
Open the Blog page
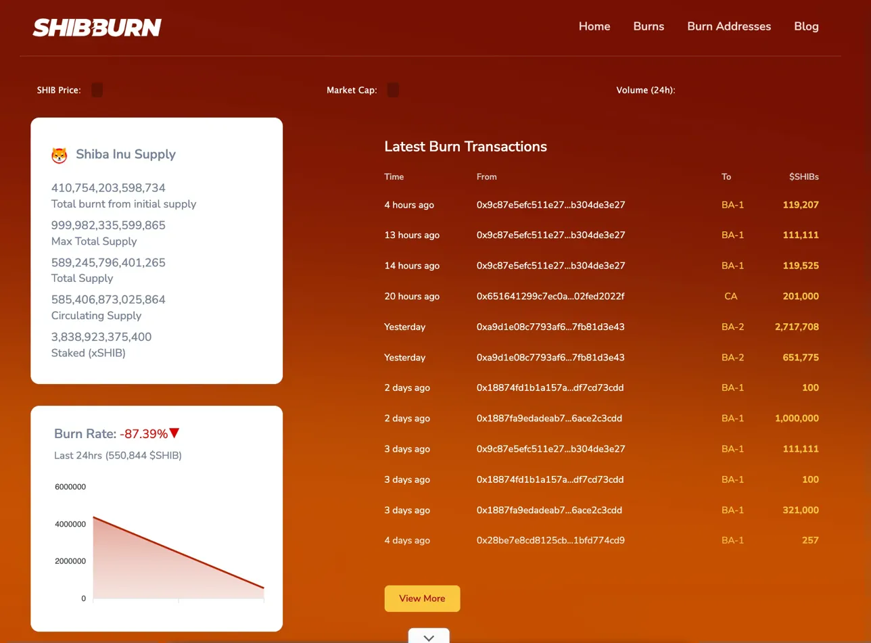[x=806, y=26]
